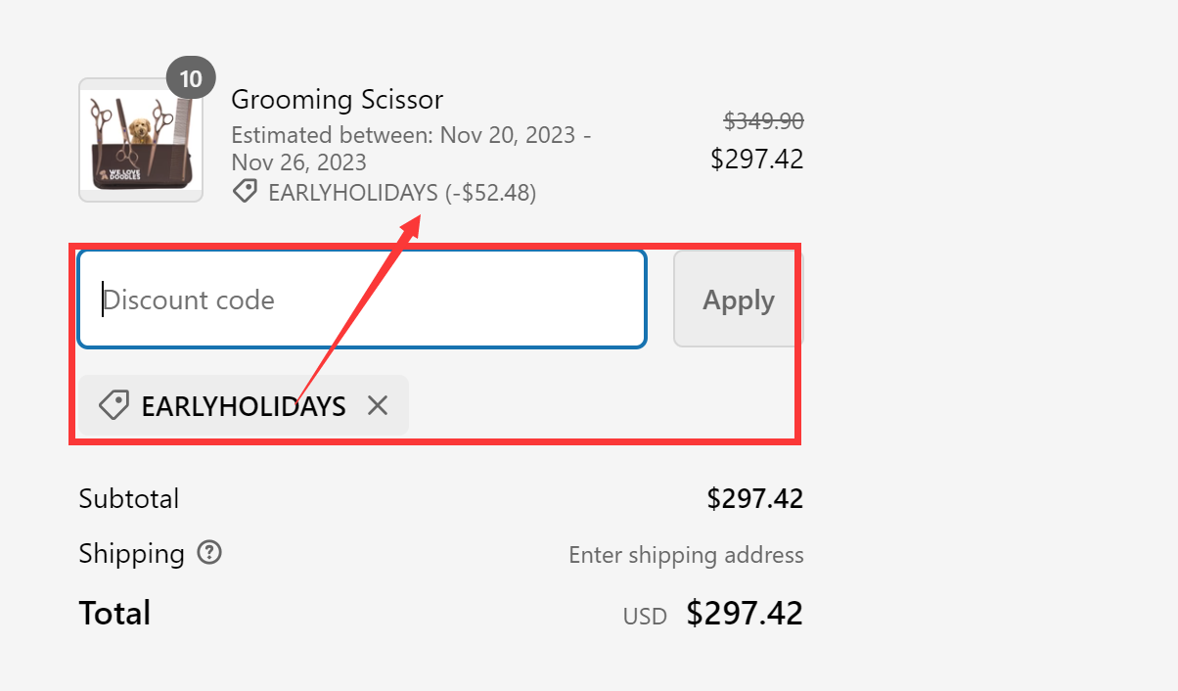Click inside the Discount code input field
The height and width of the screenshot is (691, 1178).
click(362, 299)
